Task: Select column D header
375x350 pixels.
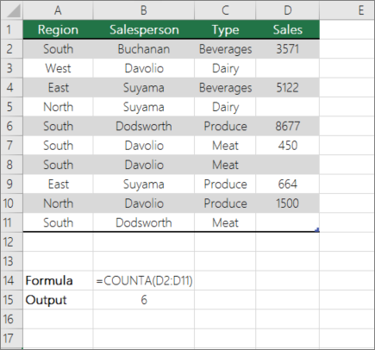Action: click(x=288, y=10)
